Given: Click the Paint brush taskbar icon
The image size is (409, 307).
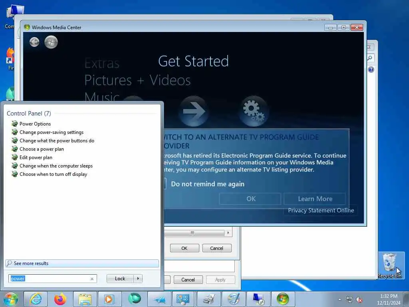Looking at the screenshot, I should coord(233,299).
